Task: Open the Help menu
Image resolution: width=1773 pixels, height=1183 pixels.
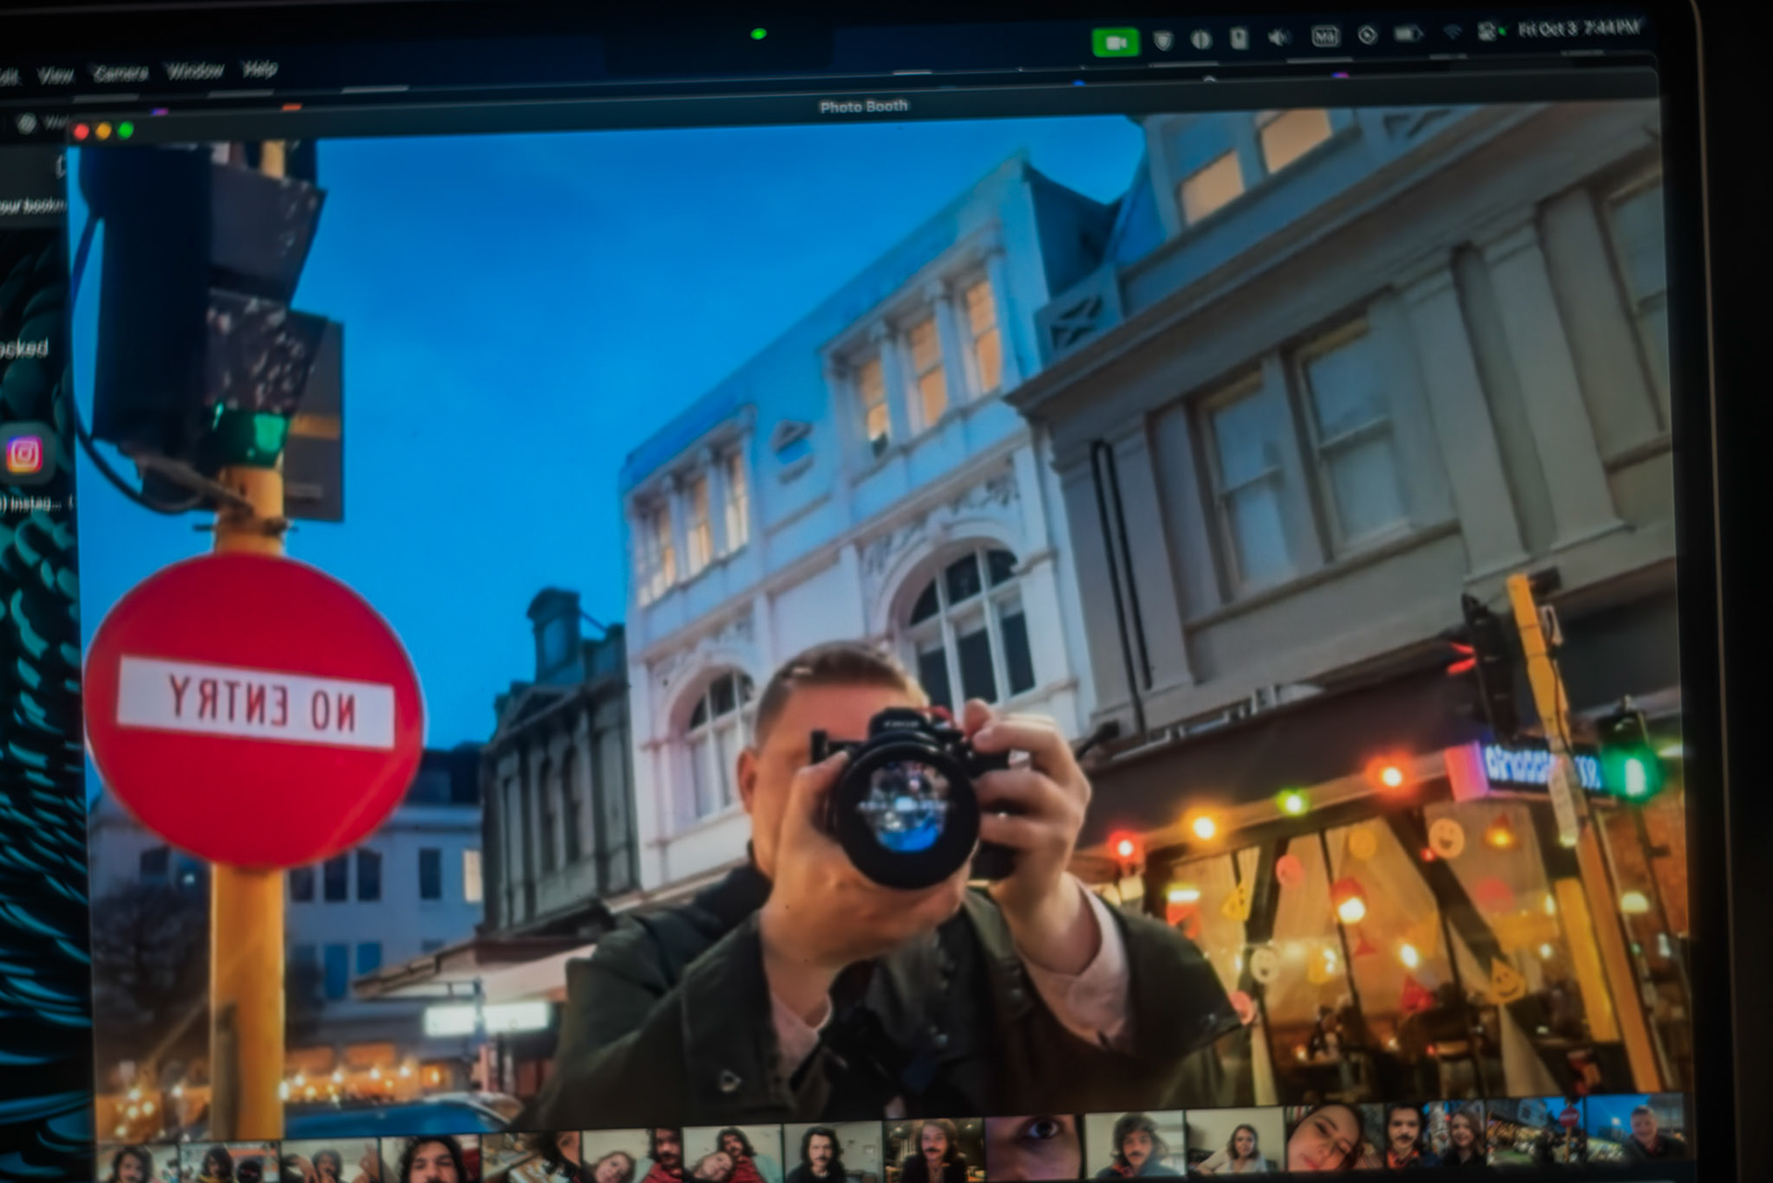Action: 259,68
